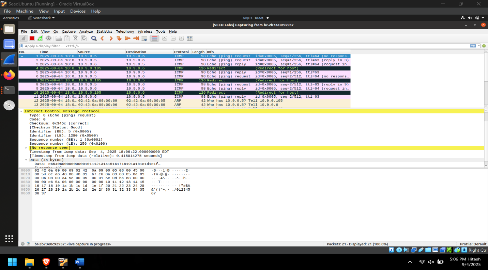This screenshot has height=270, width=488.
Task: Sort packets by Time column header
Action: pyautogui.click(x=58, y=52)
